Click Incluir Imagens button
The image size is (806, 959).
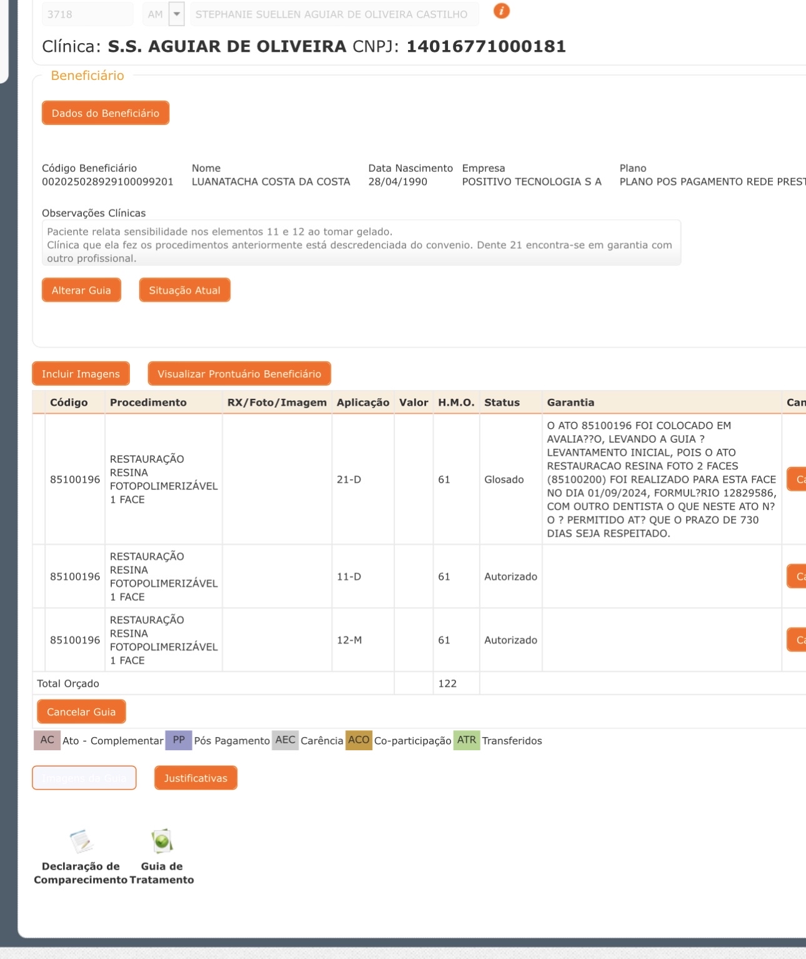click(81, 374)
